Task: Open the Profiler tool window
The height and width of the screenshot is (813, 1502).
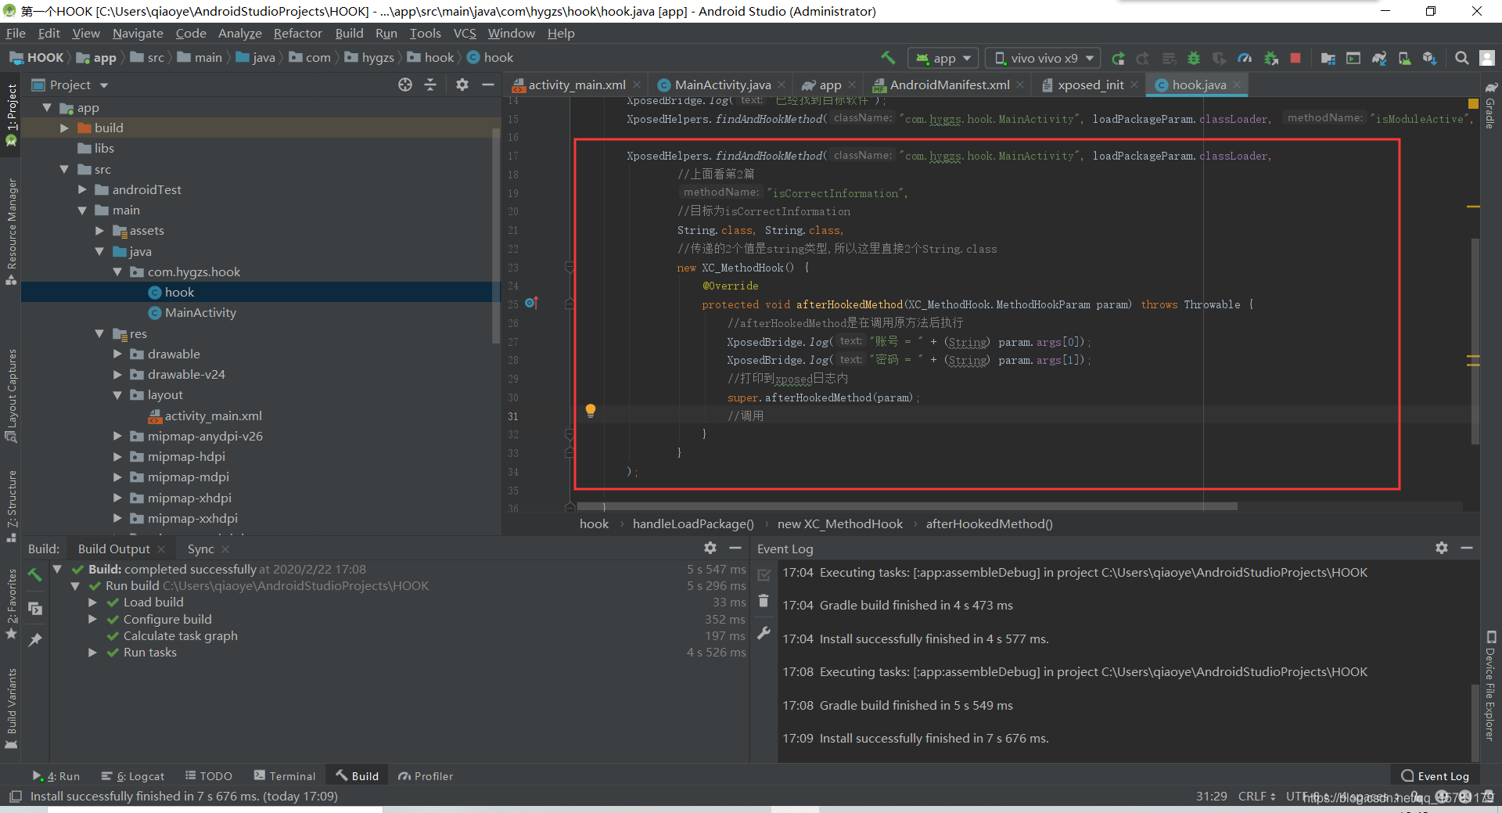Action: 426,775
